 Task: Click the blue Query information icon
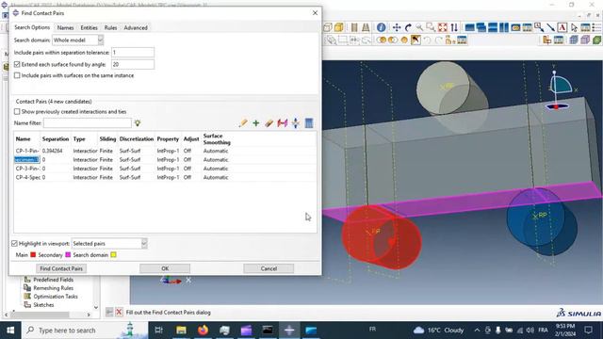tap(381, 27)
